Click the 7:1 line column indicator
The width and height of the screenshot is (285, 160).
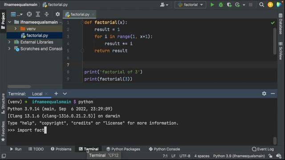tap(165, 156)
